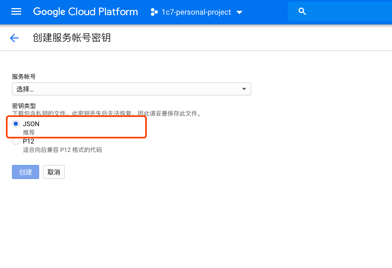Focus the top search input field
This screenshot has height=268, width=392.
(348, 11)
